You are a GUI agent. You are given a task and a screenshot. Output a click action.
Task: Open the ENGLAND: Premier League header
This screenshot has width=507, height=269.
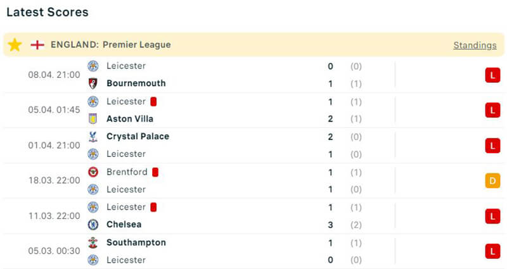point(111,45)
